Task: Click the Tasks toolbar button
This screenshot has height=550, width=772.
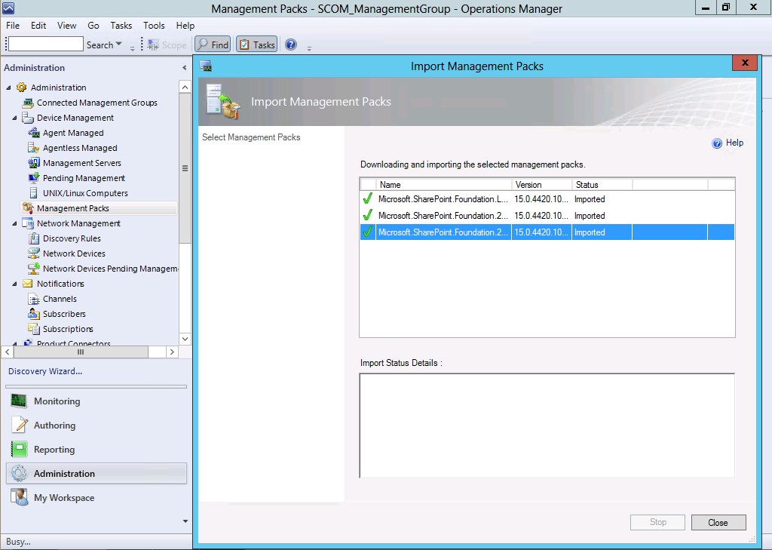Action: click(256, 45)
